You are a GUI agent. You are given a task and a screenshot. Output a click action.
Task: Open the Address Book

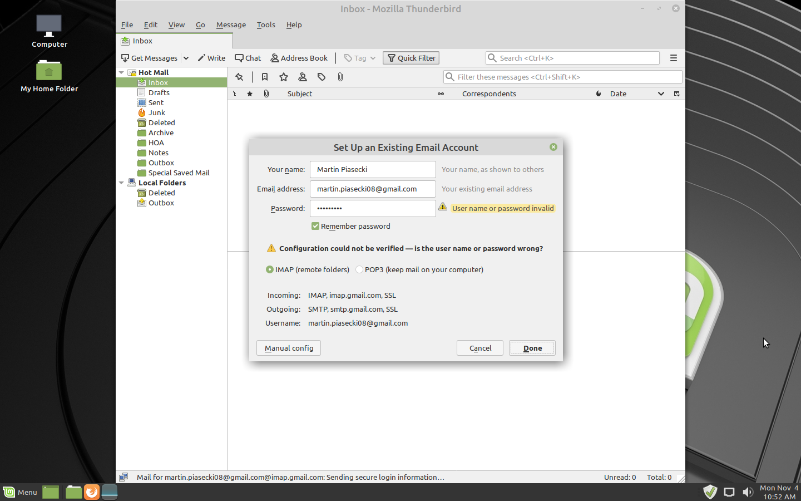[x=299, y=58]
